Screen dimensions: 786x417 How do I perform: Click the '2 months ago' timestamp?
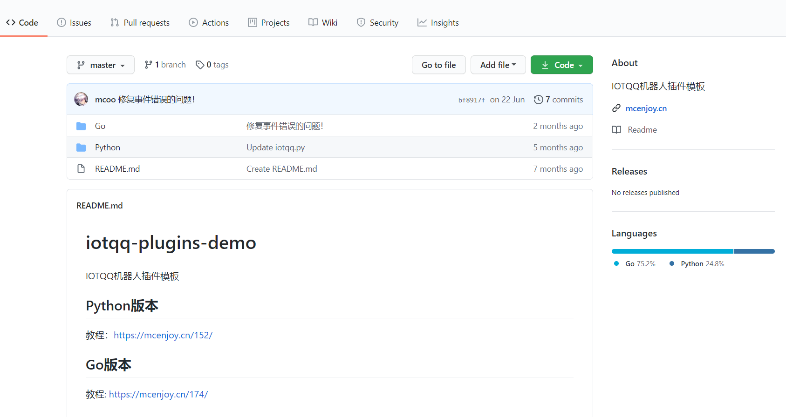coord(558,126)
